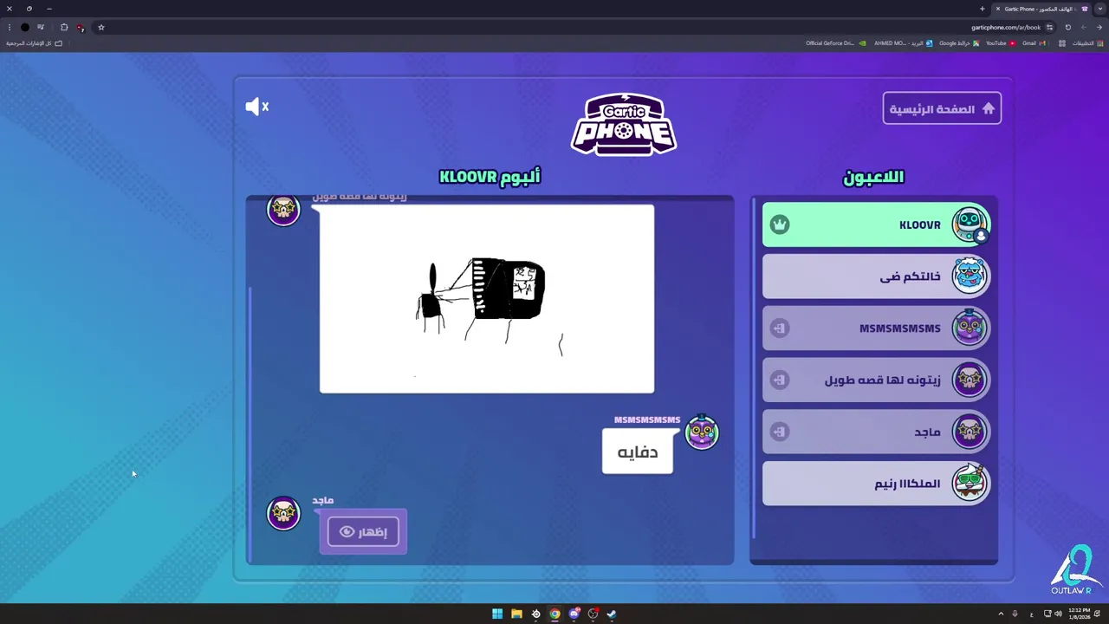Screen dimensions: 1109x624
Task: Open OBS-like recorder icon in taskbar
Action: (593, 614)
